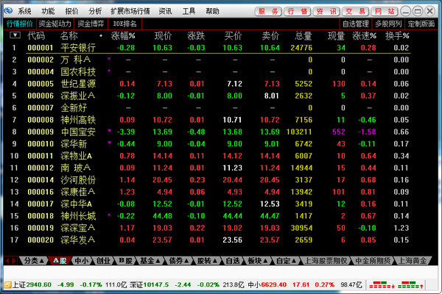Click the green up-arrow market bar indicator
The width and height of the screenshot is (442, 294).
click(410, 285)
